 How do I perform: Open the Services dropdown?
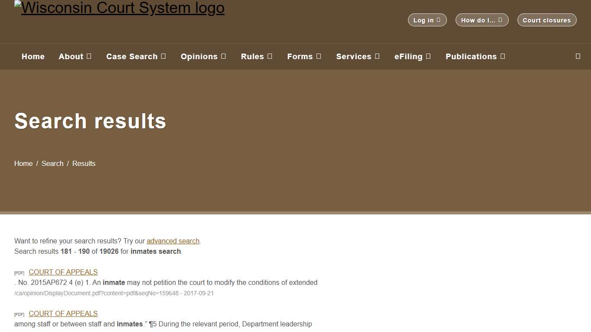point(358,56)
